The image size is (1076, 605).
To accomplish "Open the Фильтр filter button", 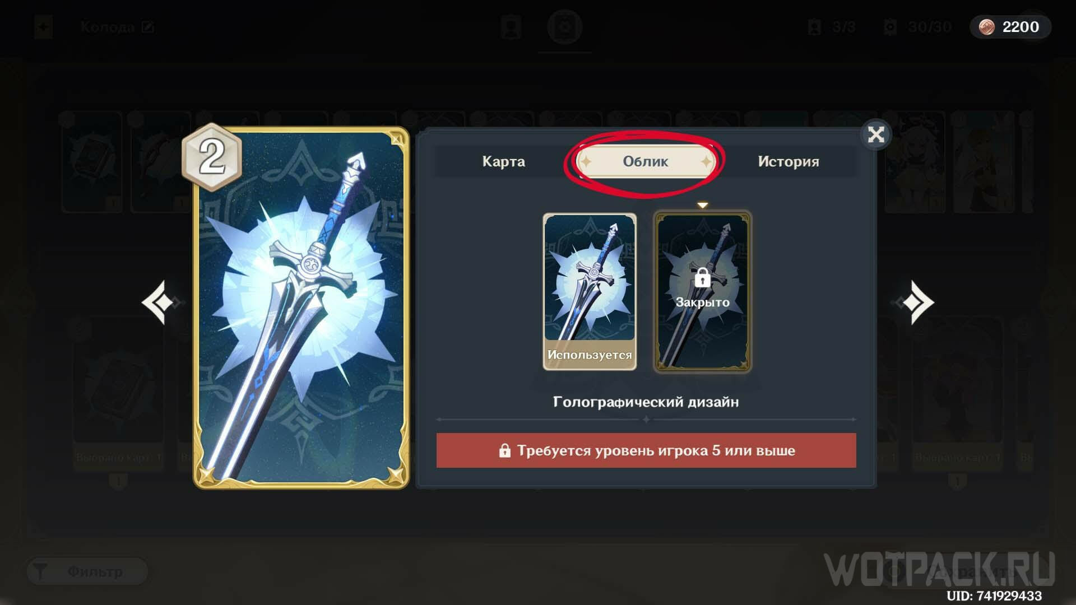I will point(87,571).
